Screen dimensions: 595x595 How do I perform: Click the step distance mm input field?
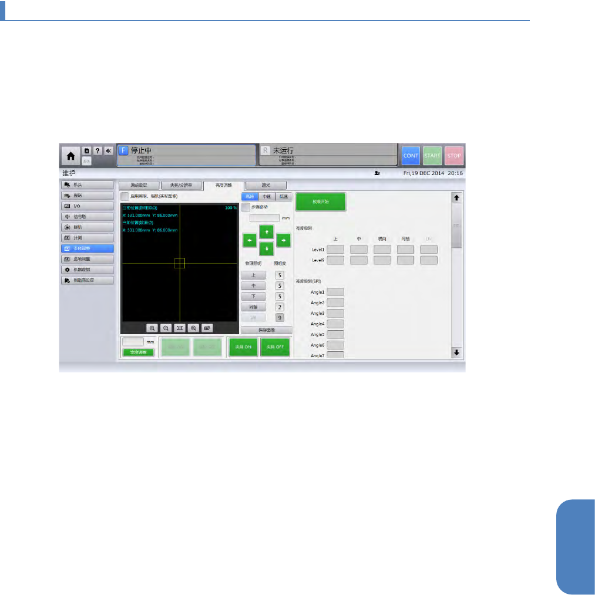pyautogui.click(x=264, y=218)
